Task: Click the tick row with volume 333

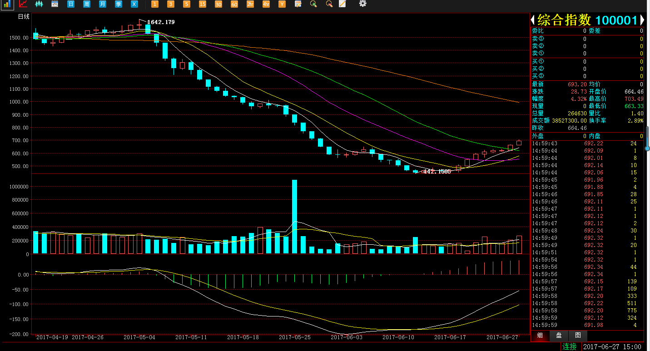Action: click(587, 296)
